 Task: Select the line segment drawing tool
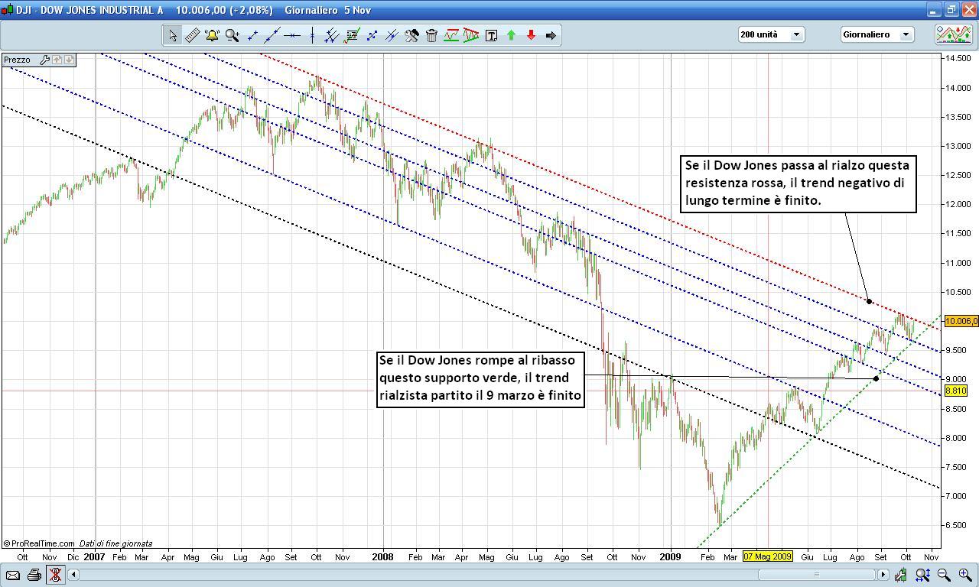tap(252, 35)
